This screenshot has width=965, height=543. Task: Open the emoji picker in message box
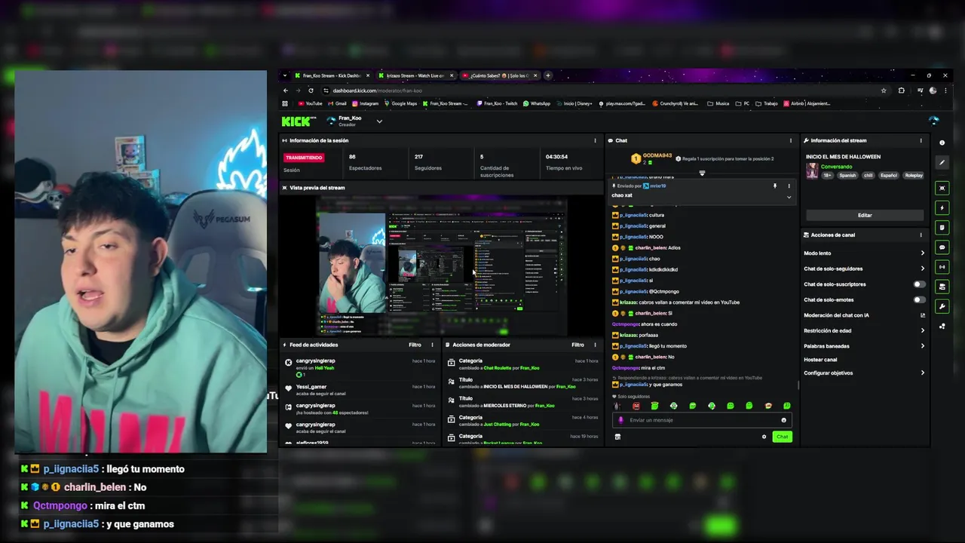tap(783, 420)
